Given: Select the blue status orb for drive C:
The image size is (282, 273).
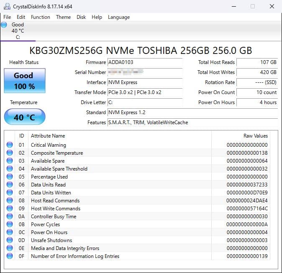Looking at the screenshot, I should (x=4, y=25).
